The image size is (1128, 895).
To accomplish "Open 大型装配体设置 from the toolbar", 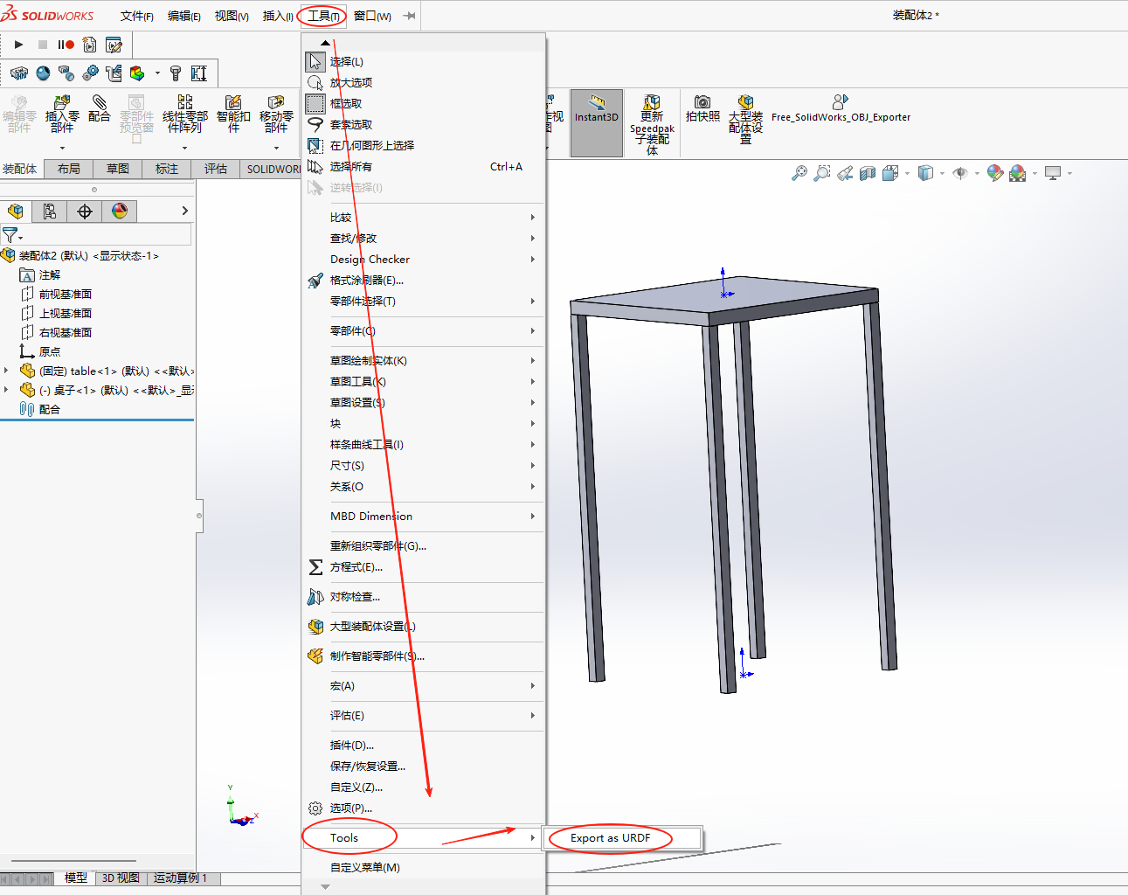I will tap(744, 122).
